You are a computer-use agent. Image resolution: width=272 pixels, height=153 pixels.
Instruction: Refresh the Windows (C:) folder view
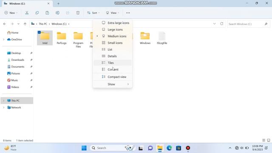pos(222,24)
